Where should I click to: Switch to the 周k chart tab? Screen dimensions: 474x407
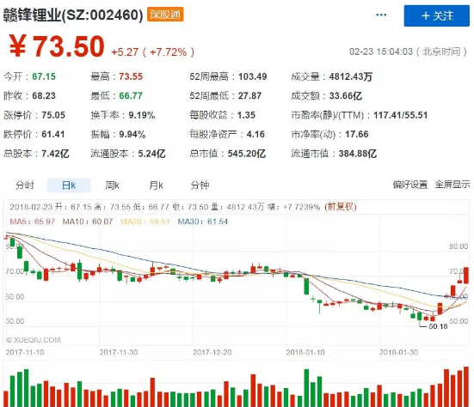113,185
